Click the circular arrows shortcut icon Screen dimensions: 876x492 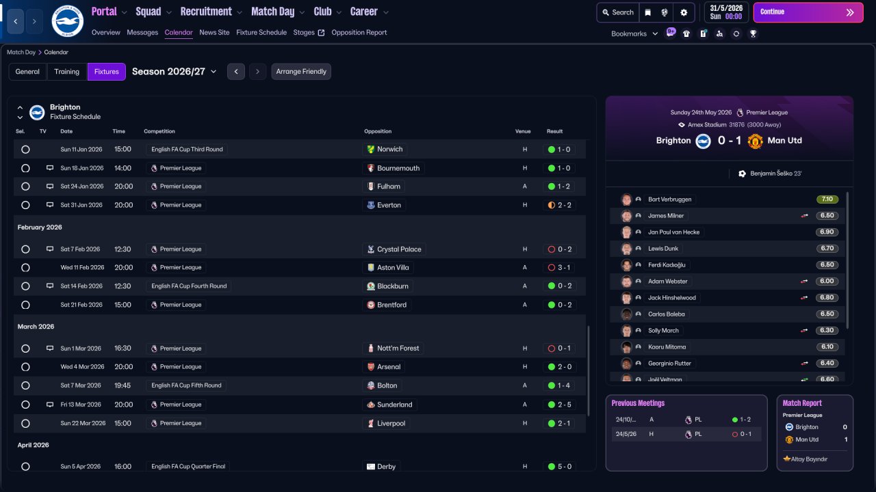736,33
